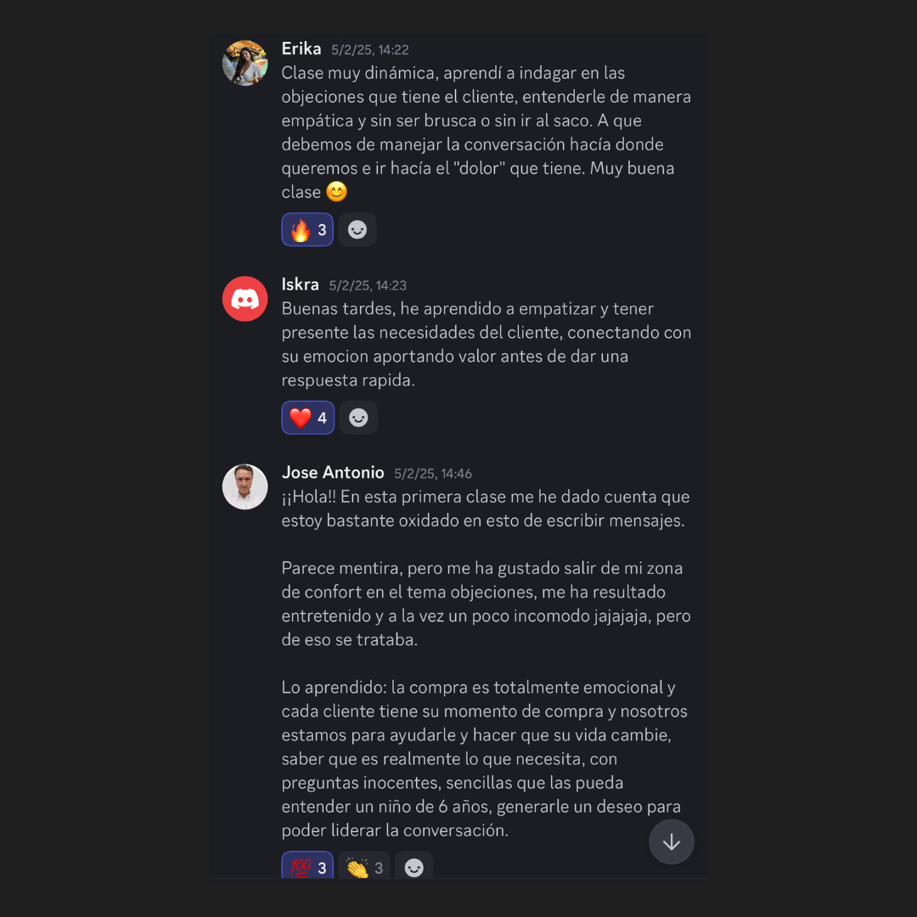Click the 14:46 timestamp on Jose Antonio's message

(x=433, y=474)
